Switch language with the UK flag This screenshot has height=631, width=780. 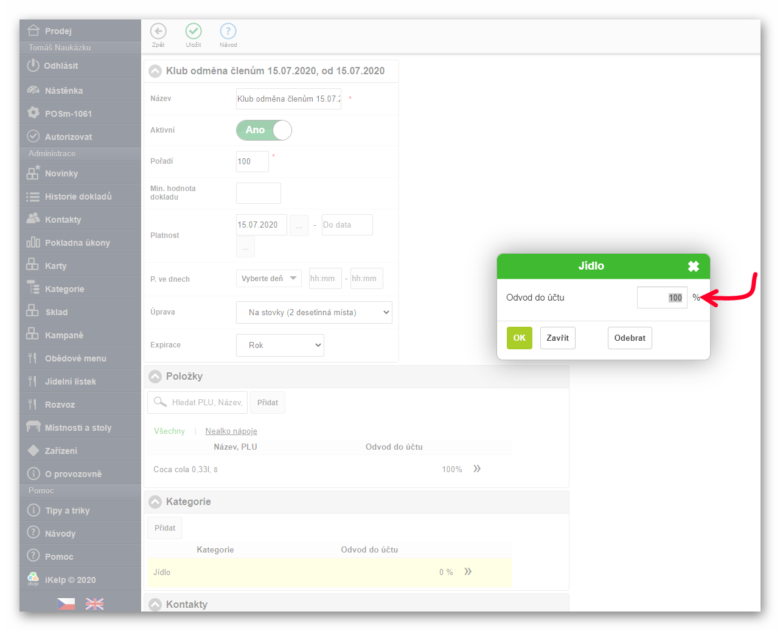point(94,604)
